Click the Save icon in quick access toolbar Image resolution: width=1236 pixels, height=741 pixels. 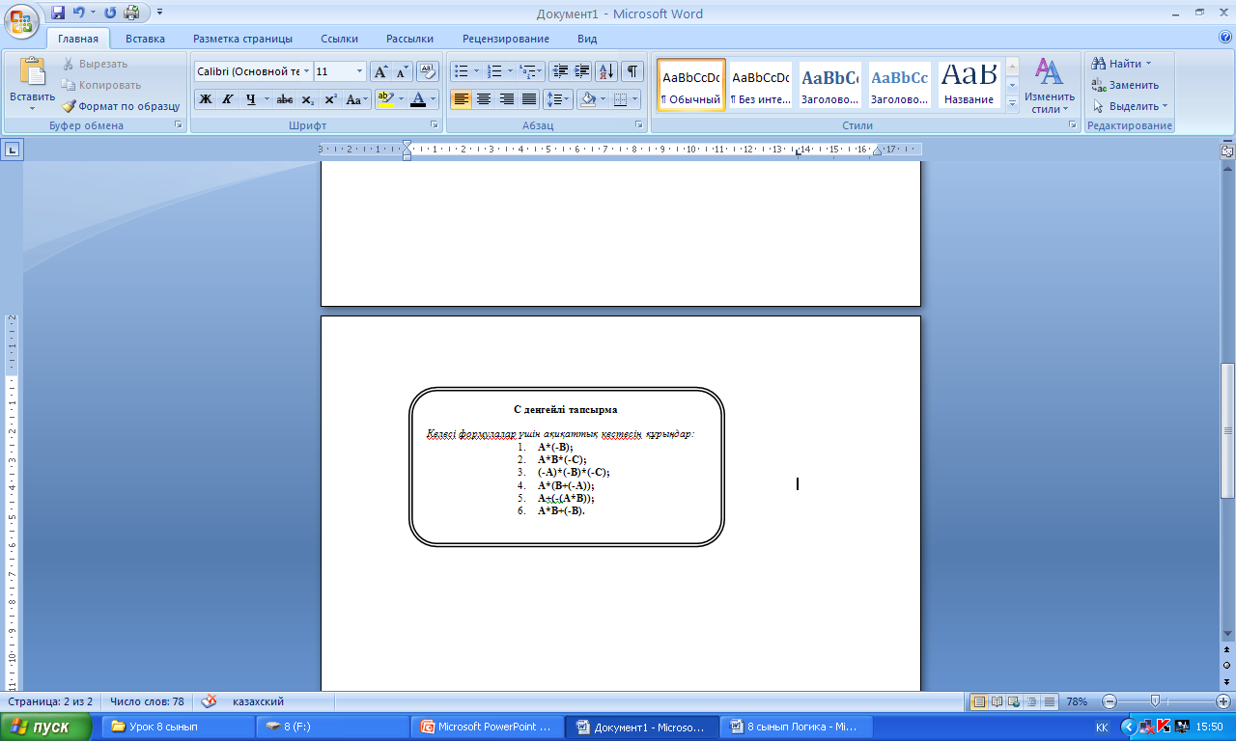[x=58, y=13]
